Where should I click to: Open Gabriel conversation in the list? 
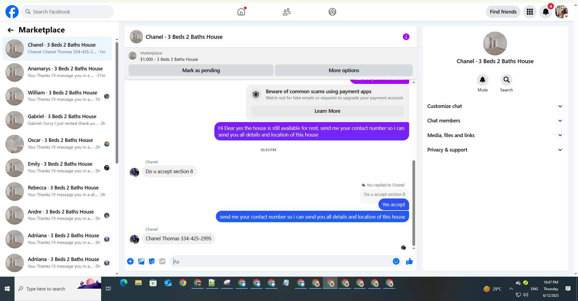click(x=57, y=120)
